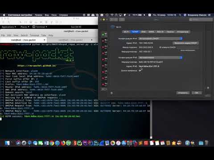Open the Help menu in the terminal
The height and width of the screenshot is (160, 214).
pyautogui.click(x=51, y=35)
